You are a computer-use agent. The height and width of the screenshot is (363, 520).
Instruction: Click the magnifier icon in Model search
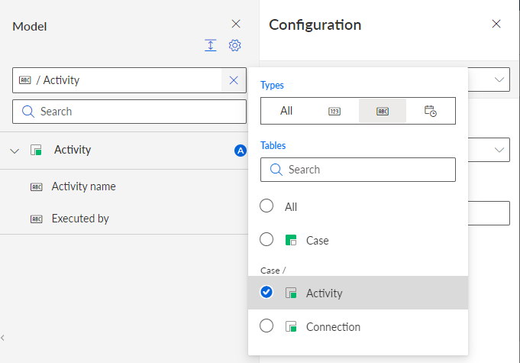tap(27, 112)
